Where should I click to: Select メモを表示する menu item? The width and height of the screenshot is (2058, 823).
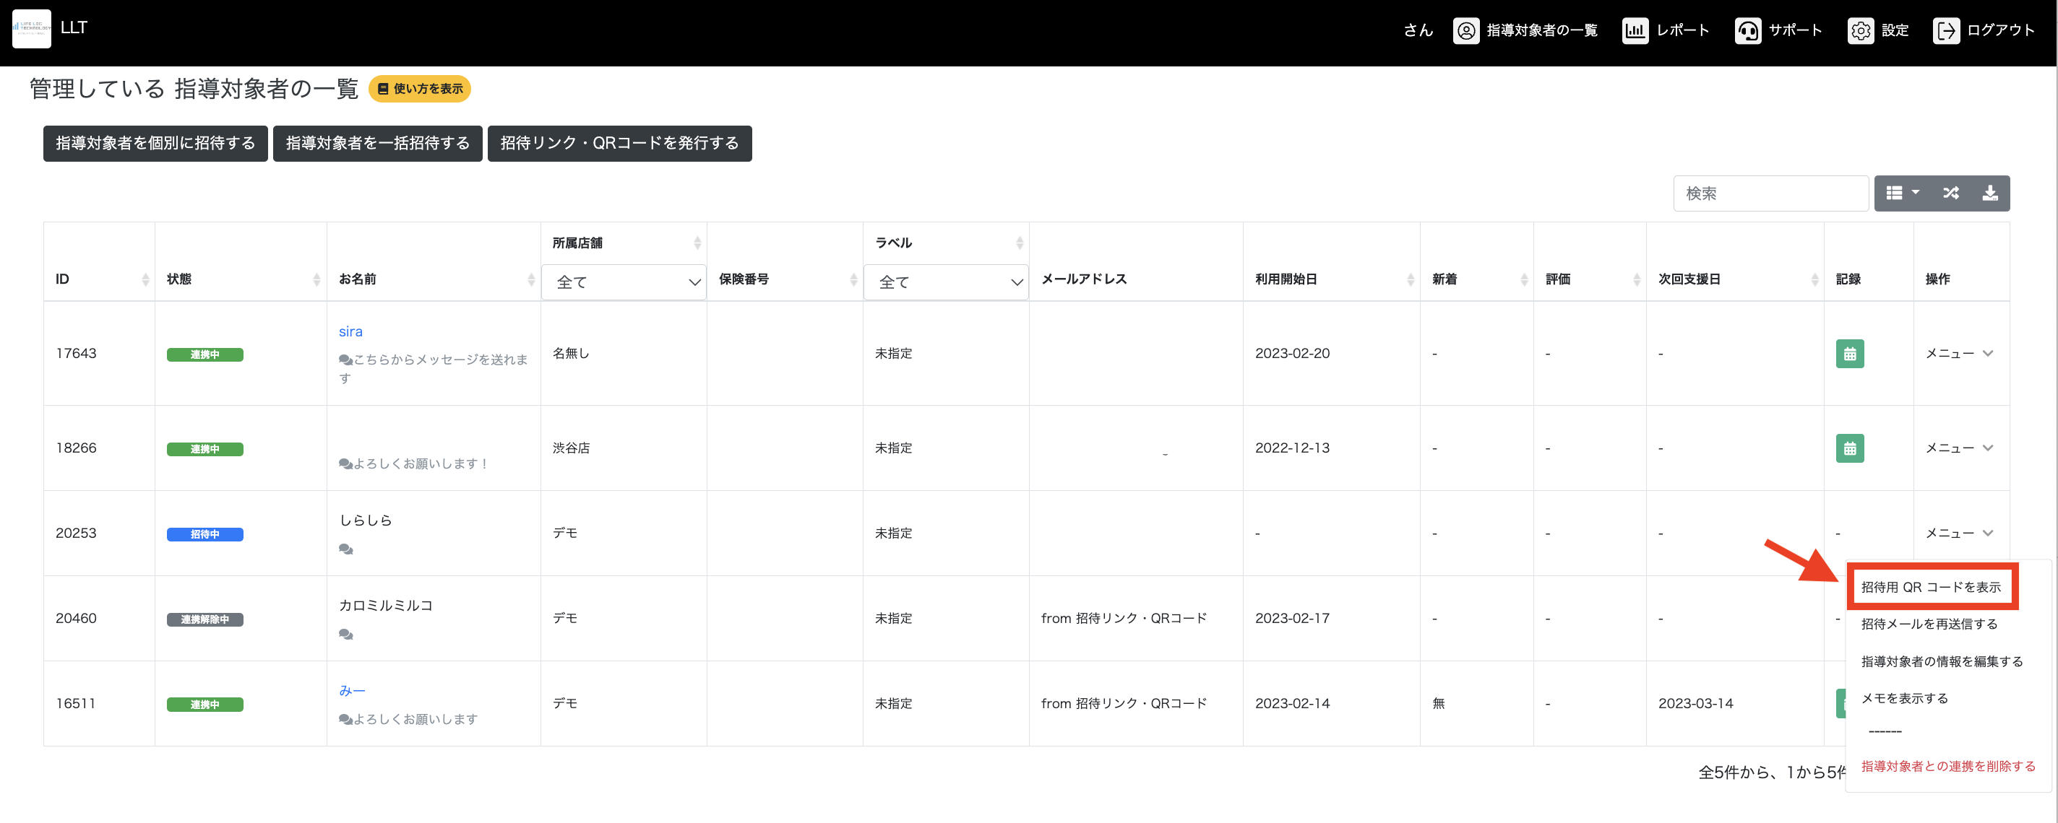click(x=1905, y=699)
